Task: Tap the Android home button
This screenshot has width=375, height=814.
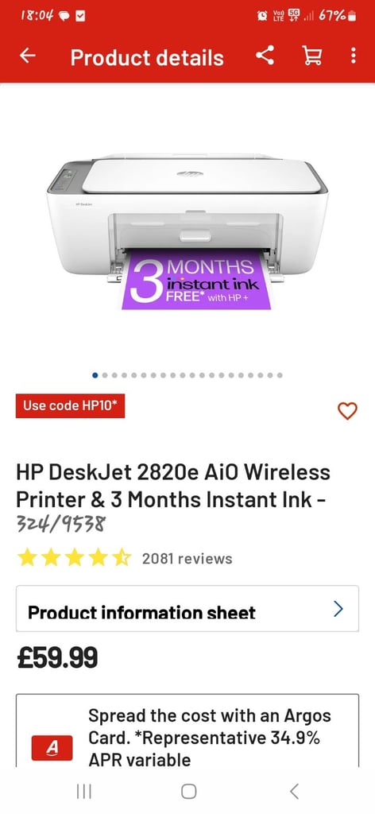Action: point(189,791)
